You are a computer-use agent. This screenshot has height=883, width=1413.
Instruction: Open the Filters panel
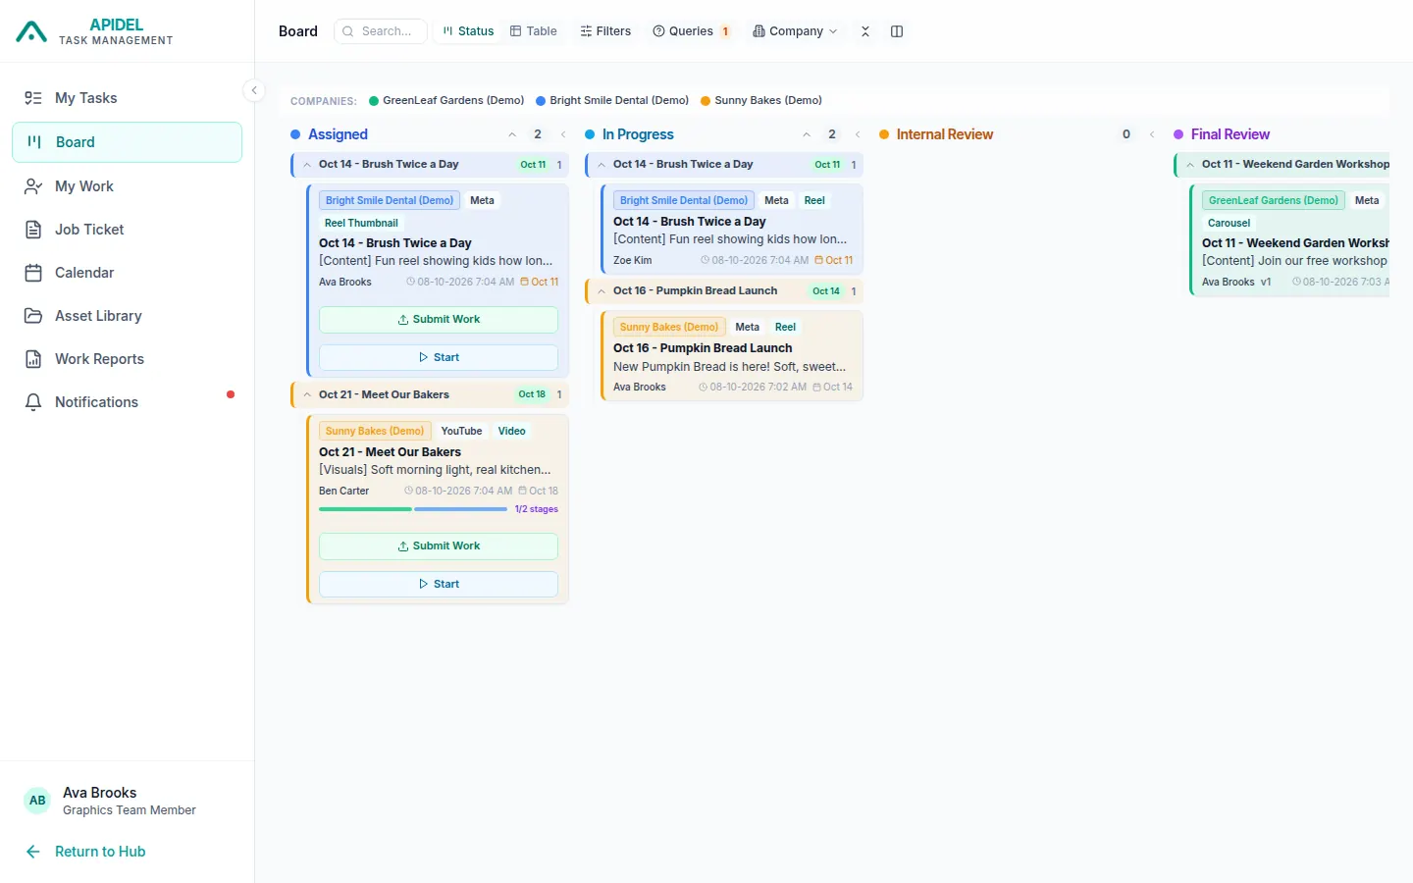point(605,31)
